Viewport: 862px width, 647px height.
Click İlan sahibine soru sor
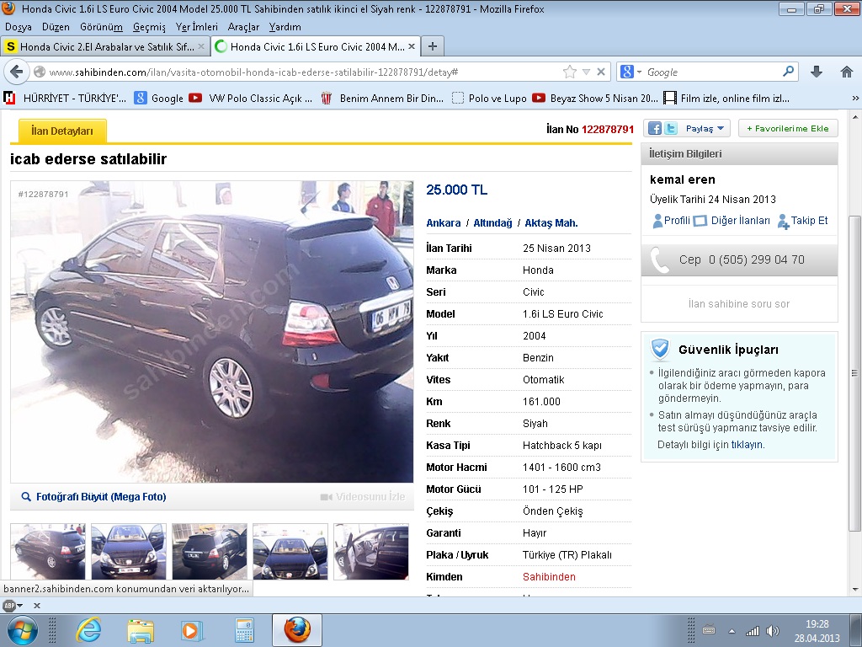coord(739,303)
